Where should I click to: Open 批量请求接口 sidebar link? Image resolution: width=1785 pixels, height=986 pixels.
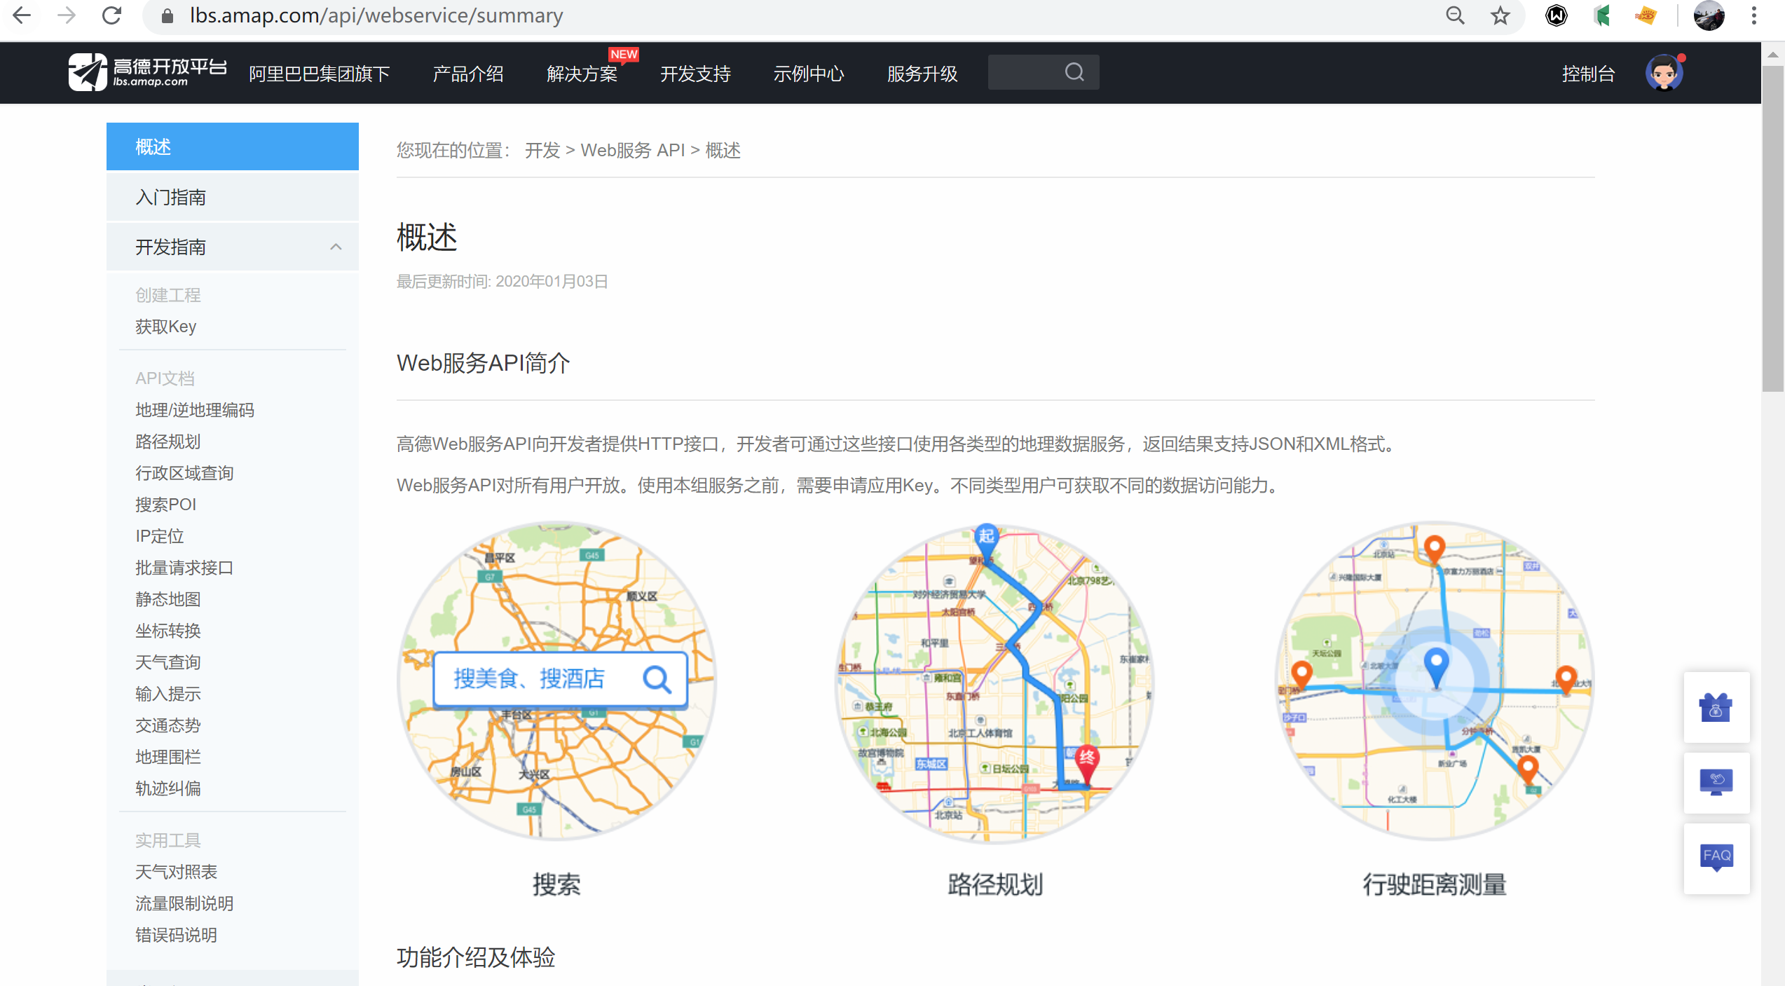coord(184,568)
